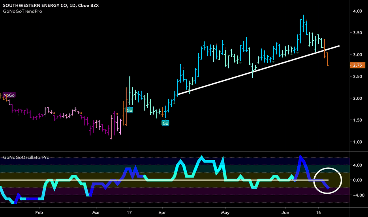368x217 pixels.
Task: Click the 17 date label on time axis
Action: 129,213
